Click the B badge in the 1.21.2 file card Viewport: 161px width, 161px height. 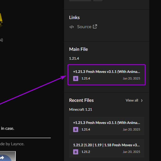click(x=76, y=152)
